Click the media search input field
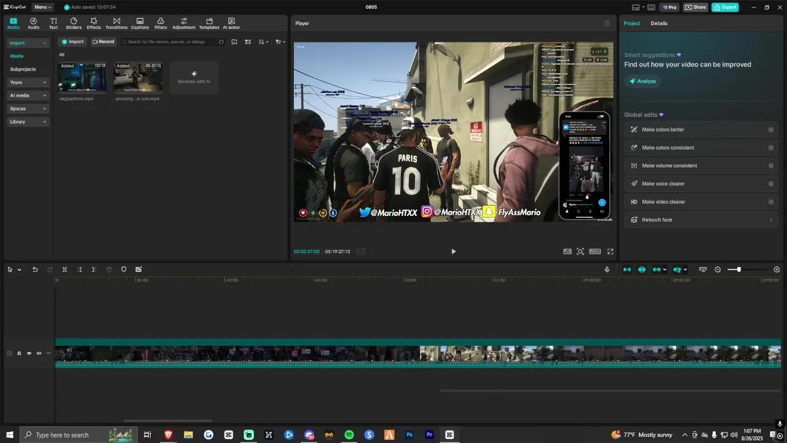This screenshot has height=443, width=787. (x=172, y=42)
